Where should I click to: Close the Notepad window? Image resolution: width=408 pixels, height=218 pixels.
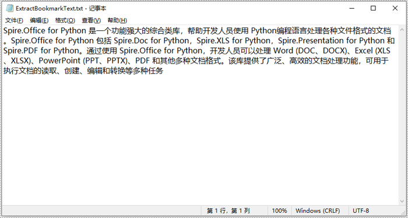pos(395,8)
